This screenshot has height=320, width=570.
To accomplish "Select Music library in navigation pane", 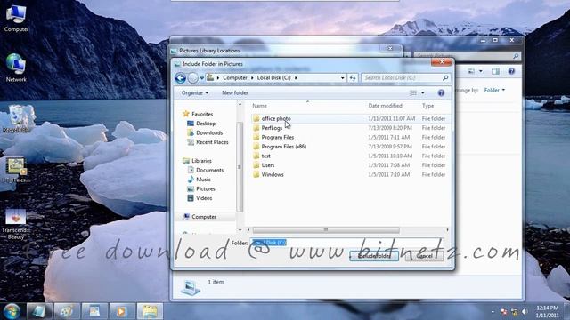I will [203, 180].
